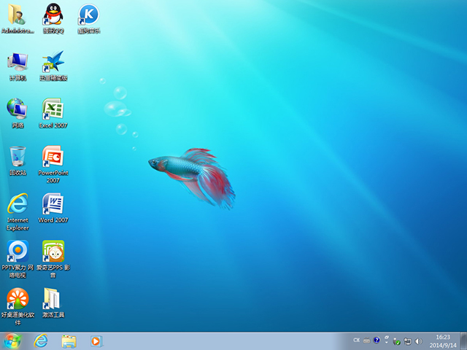This screenshot has height=350, width=467.
Task: Select the Administrator folder desktop icon
Action: (18, 18)
